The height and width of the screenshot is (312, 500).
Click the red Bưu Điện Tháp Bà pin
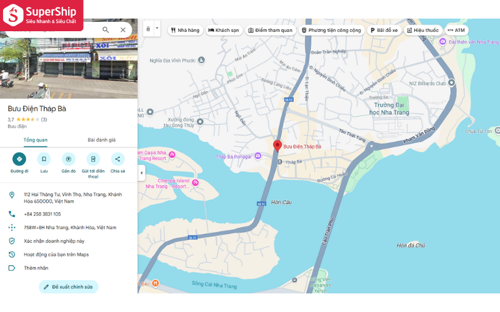pos(277,146)
